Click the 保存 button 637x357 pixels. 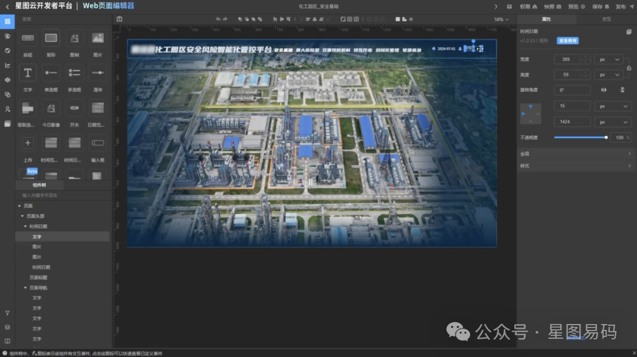[600, 6]
